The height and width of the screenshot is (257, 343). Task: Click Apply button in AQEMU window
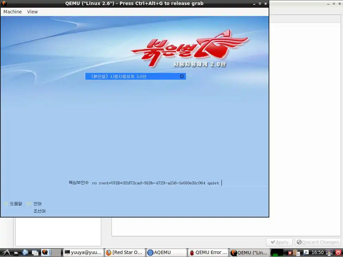279,242
